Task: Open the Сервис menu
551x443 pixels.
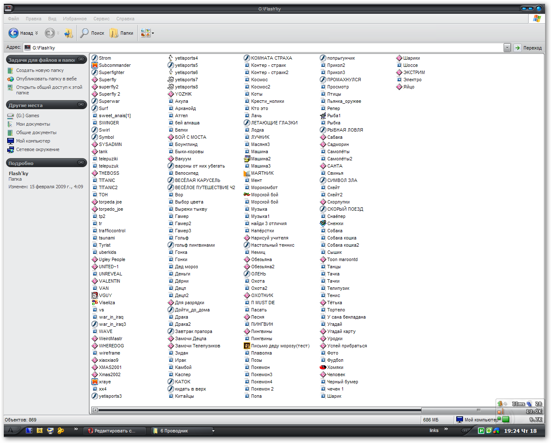Action: [x=101, y=19]
